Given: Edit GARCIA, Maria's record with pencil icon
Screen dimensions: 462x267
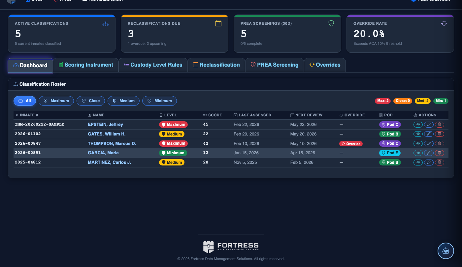Looking at the screenshot, I should 429,153.
